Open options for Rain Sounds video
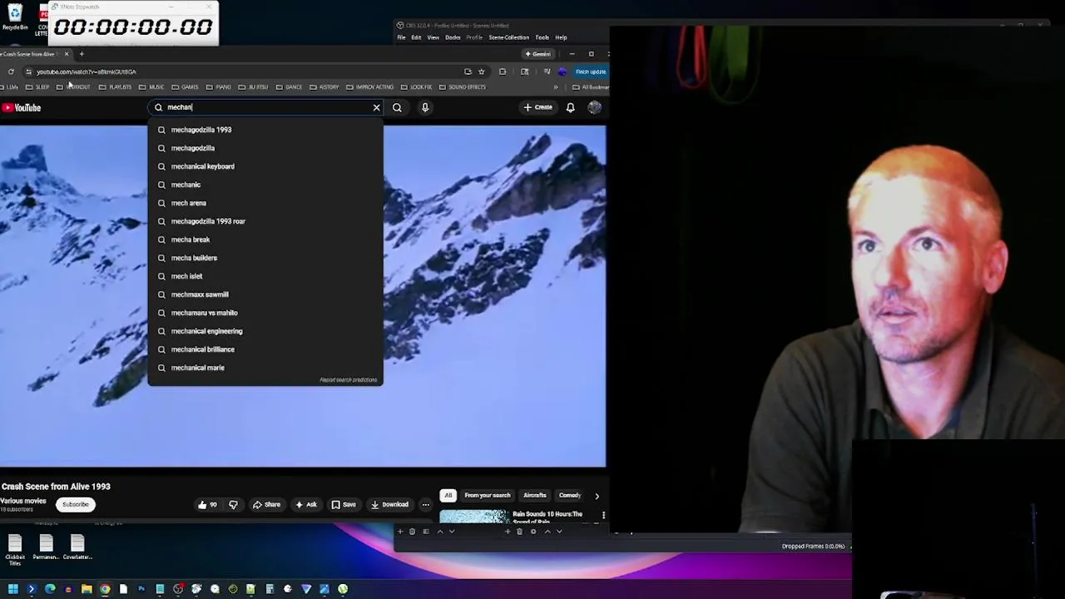The height and width of the screenshot is (599, 1065). [603, 516]
